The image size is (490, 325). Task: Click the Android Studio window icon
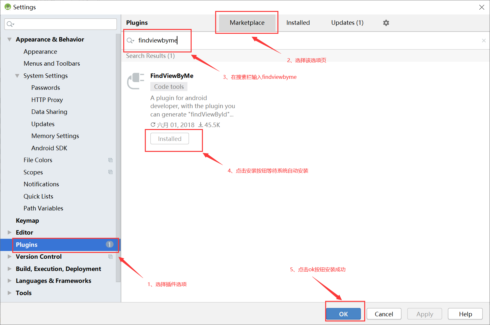8,7
